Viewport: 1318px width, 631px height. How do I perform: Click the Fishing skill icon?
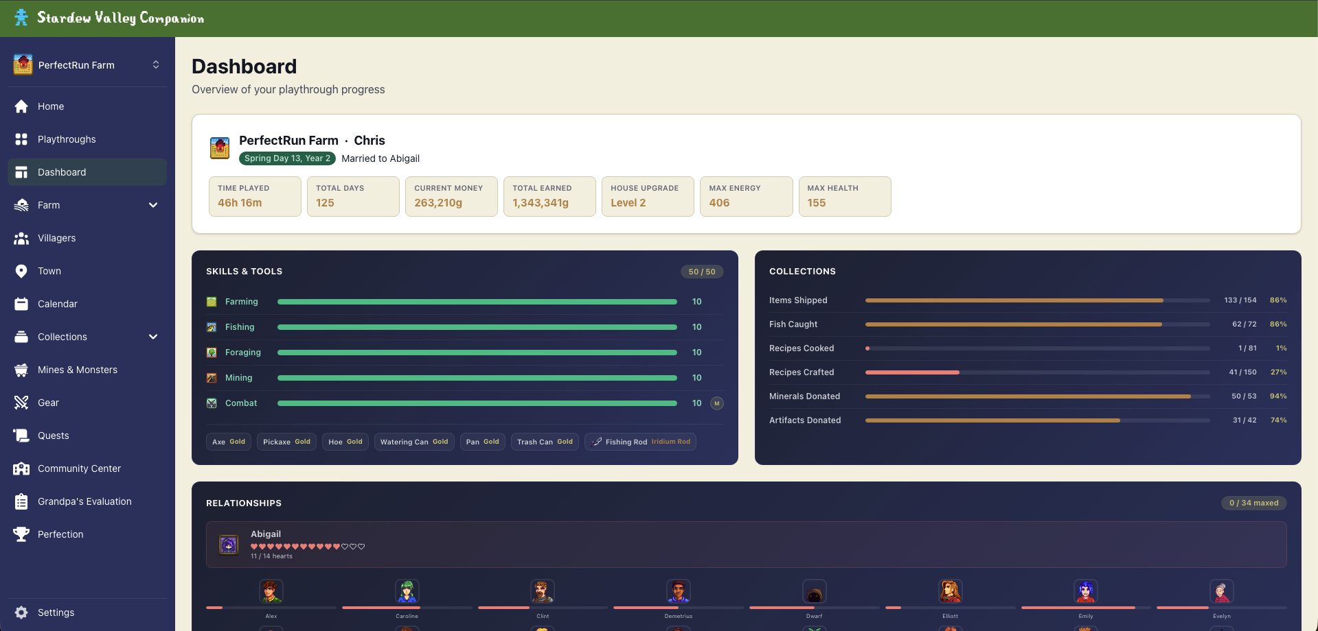pos(212,327)
